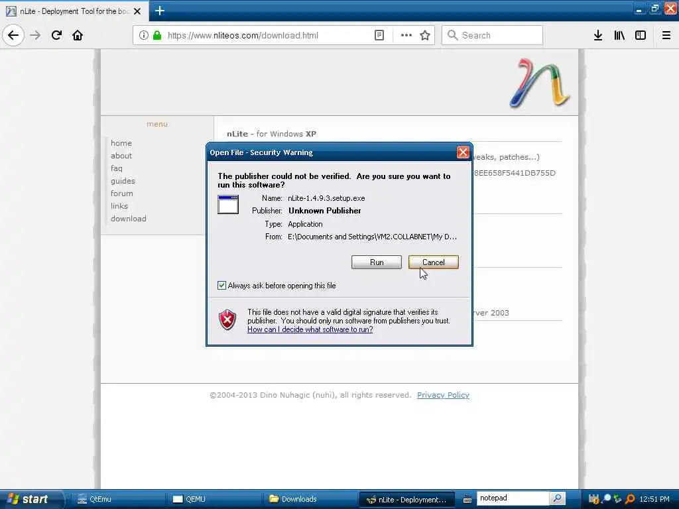The height and width of the screenshot is (509, 679).
Task: Restore down the Firefox window
Action: click(x=654, y=8)
